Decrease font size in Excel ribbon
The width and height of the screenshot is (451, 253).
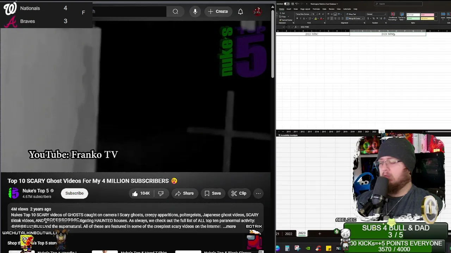[x=323, y=14]
